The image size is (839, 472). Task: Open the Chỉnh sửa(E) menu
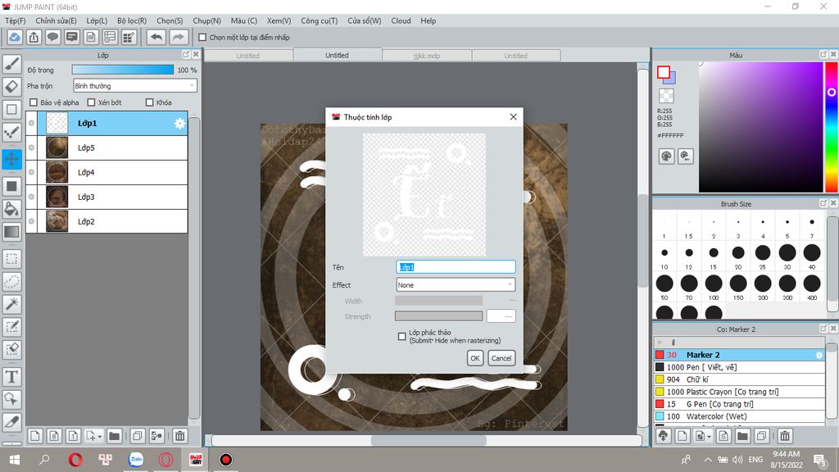[57, 20]
